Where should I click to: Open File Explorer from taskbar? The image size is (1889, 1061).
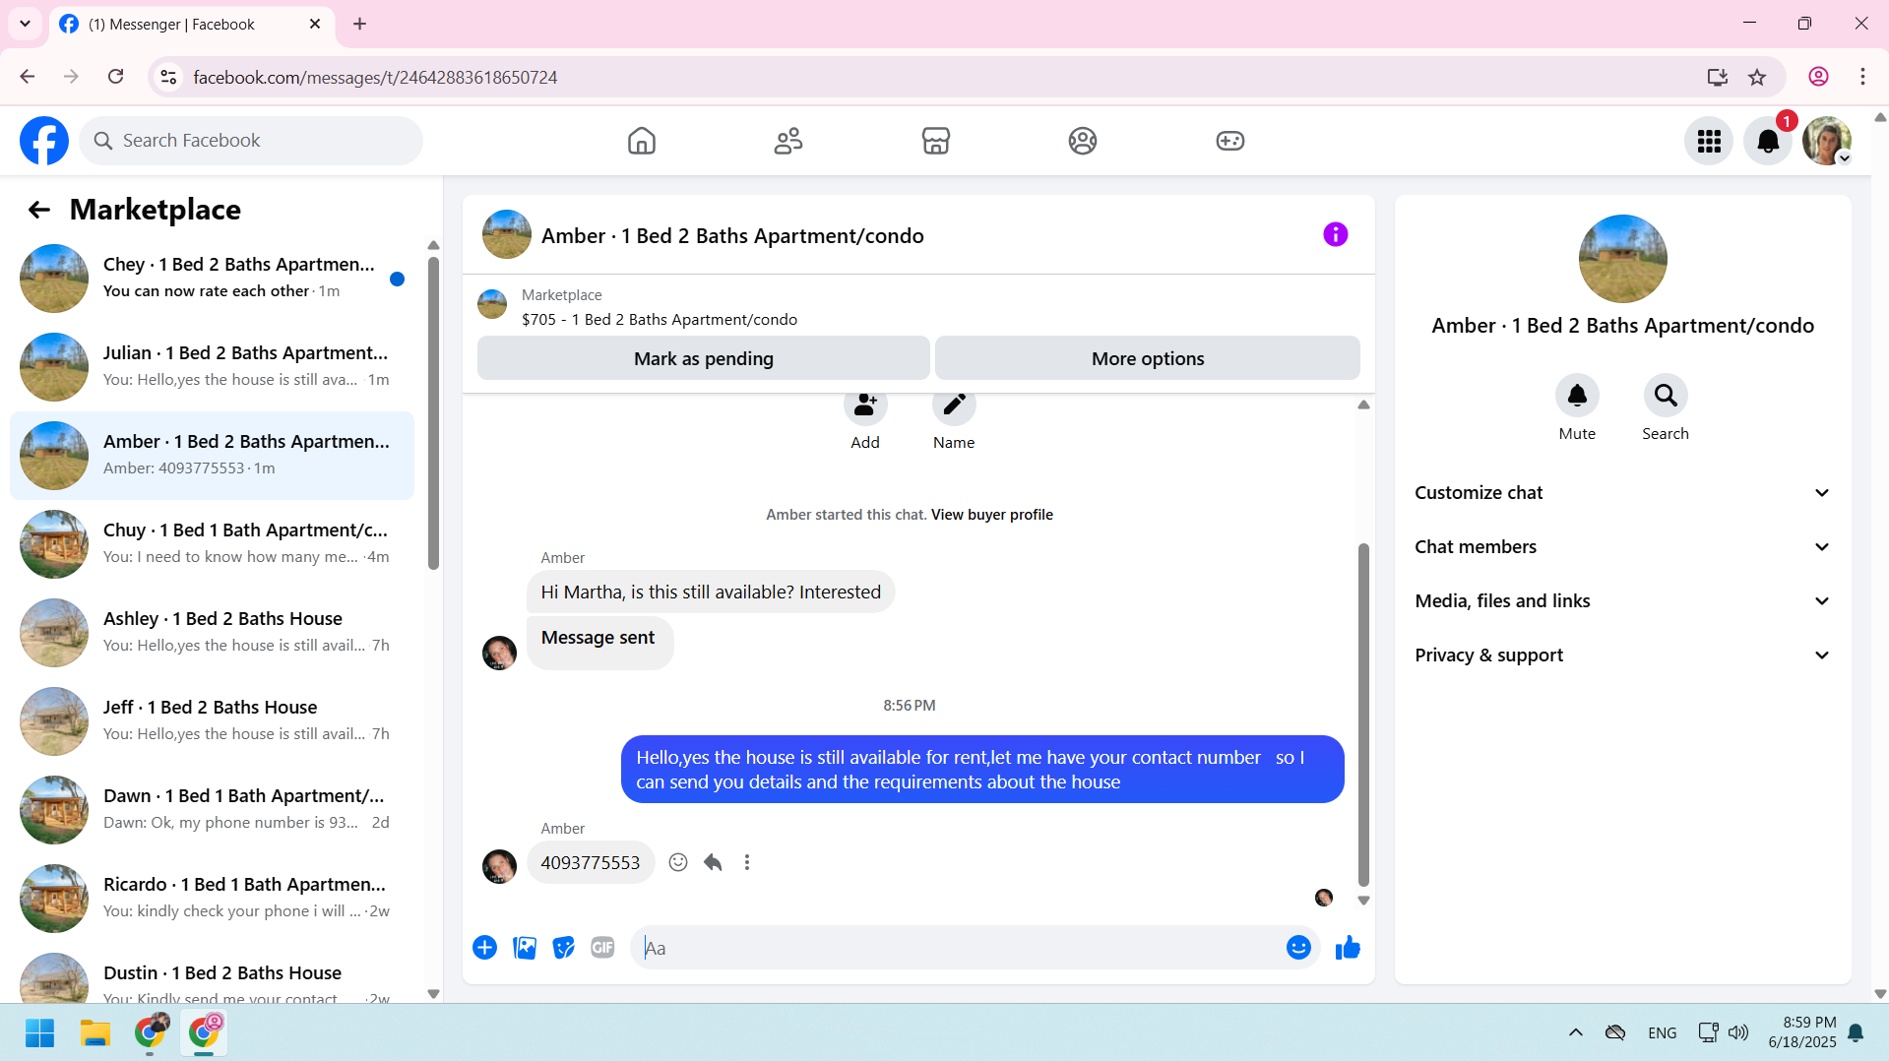[94, 1032]
